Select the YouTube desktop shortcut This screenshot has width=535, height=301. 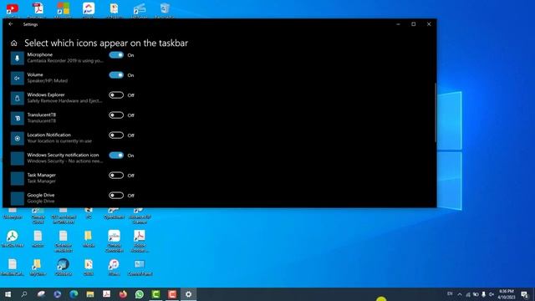[x=13, y=9]
